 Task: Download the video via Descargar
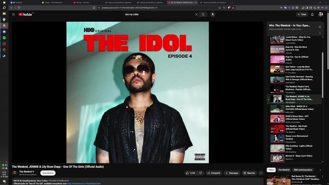(x=232, y=173)
